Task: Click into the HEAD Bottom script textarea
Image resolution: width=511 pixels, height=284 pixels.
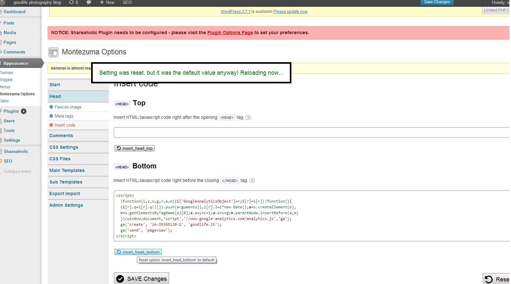Action: click(x=312, y=216)
